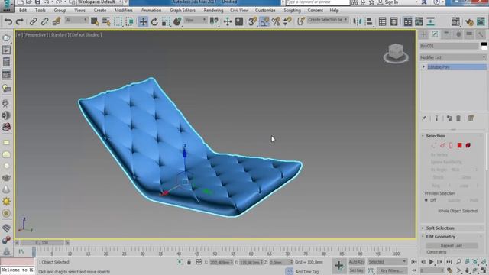The height and width of the screenshot is (275, 489).
Task: Open the Customize menu
Action: click(265, 10)
